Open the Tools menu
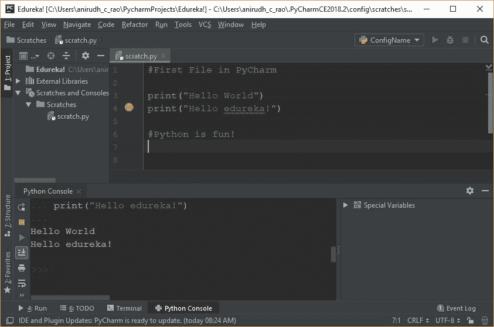The width and height of the screenshot is (494, 327). coord(183,25)
